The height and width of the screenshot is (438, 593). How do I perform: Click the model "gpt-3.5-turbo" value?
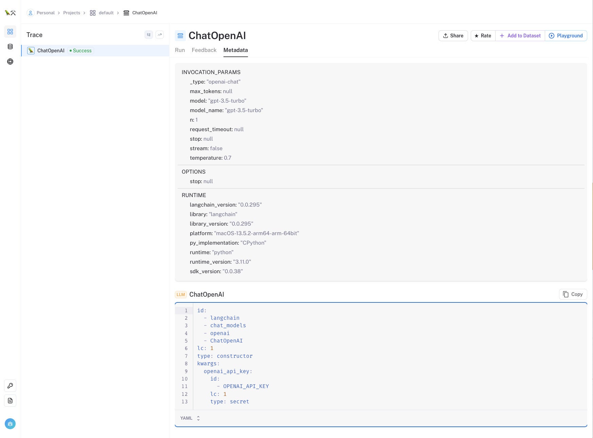coord(227,101)
